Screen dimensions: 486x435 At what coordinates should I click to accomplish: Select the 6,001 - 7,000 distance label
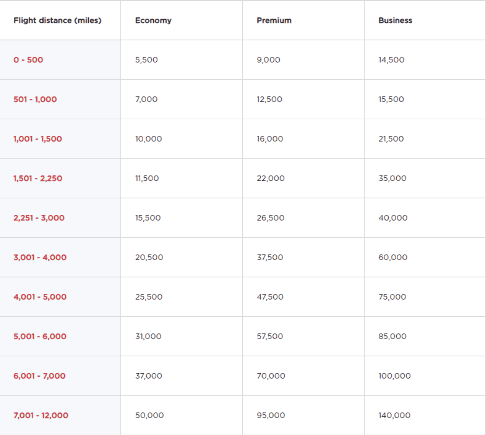click(x=40, y=376)
